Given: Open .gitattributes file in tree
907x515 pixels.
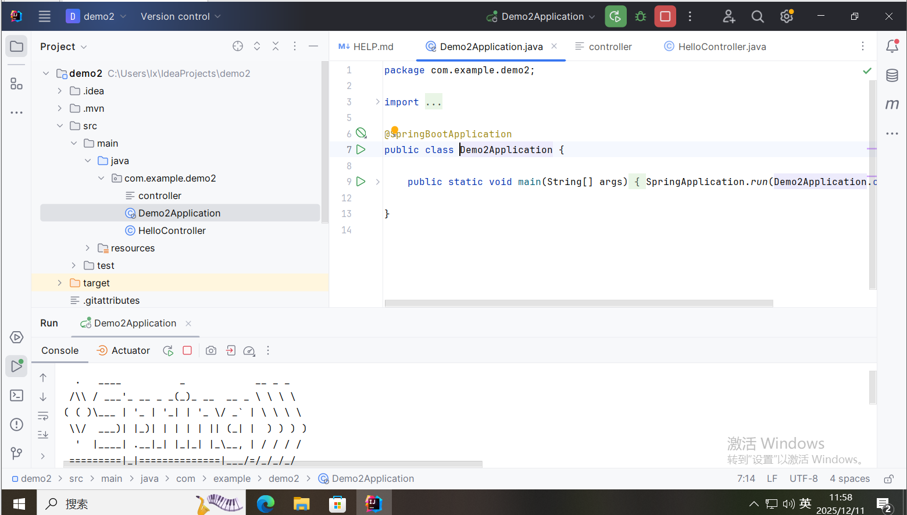Looking at the screenshot, I should (112, 300).
